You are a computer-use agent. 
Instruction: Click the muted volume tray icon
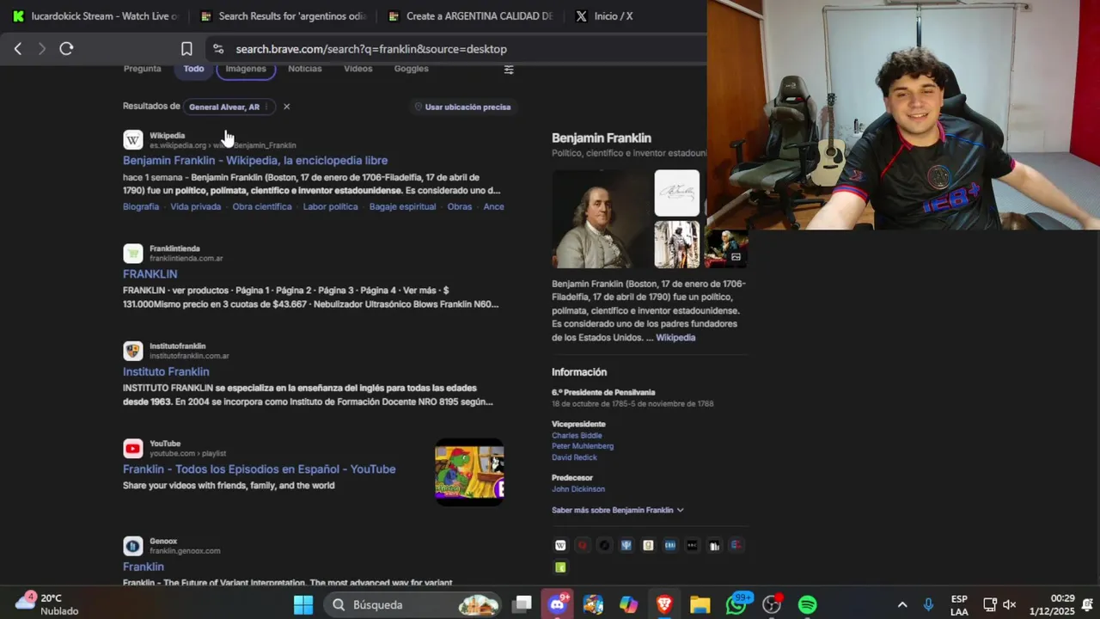pyautogui.click(x=1010, y=604)
